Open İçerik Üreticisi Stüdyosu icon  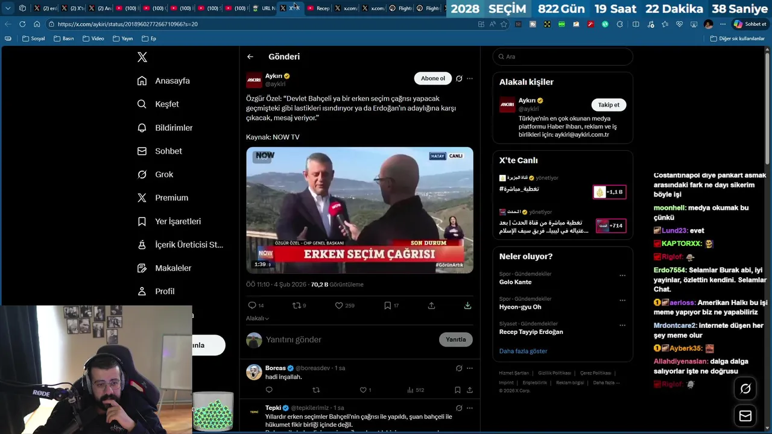(x=142, y=245)
